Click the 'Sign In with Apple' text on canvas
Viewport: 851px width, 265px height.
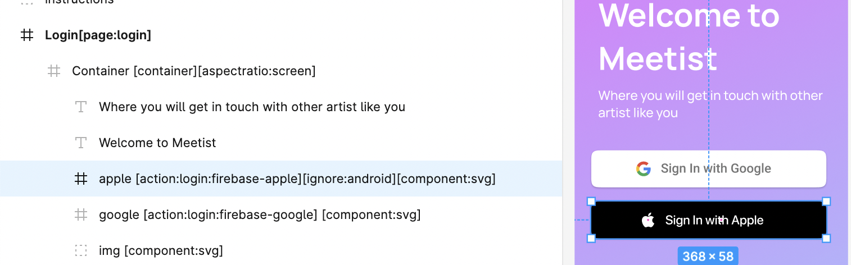[x=714, y=220]
